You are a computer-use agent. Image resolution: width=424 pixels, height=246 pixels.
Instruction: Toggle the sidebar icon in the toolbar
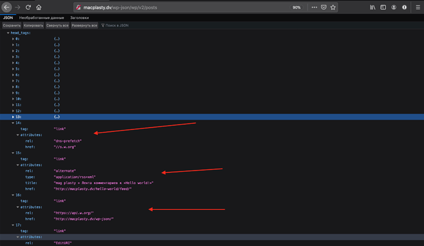(x=383, y=7)
